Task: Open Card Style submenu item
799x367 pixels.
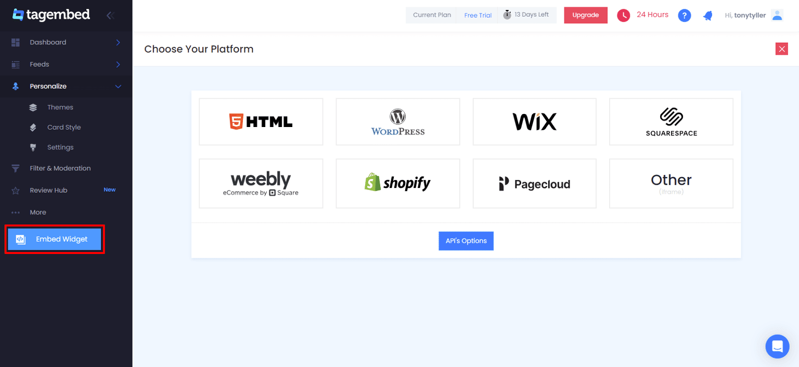Action: tap(63, 127)
